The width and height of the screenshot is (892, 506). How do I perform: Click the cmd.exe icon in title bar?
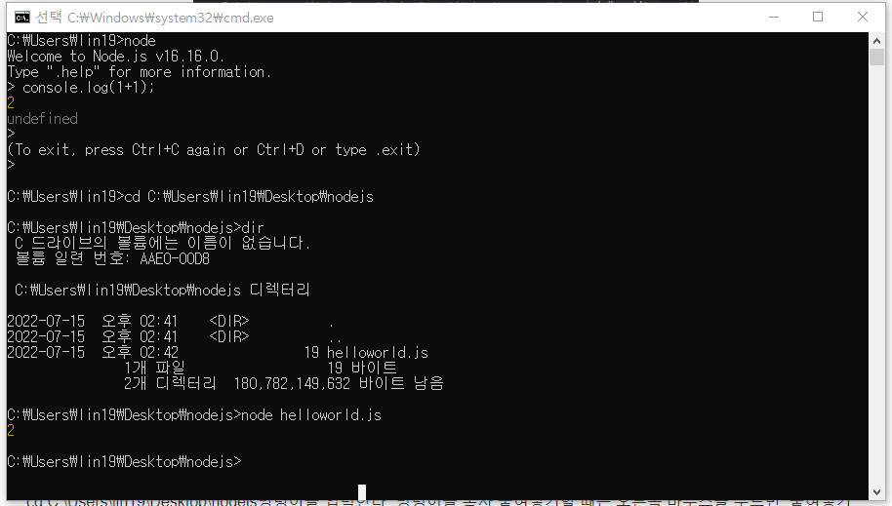pos(22,18)
